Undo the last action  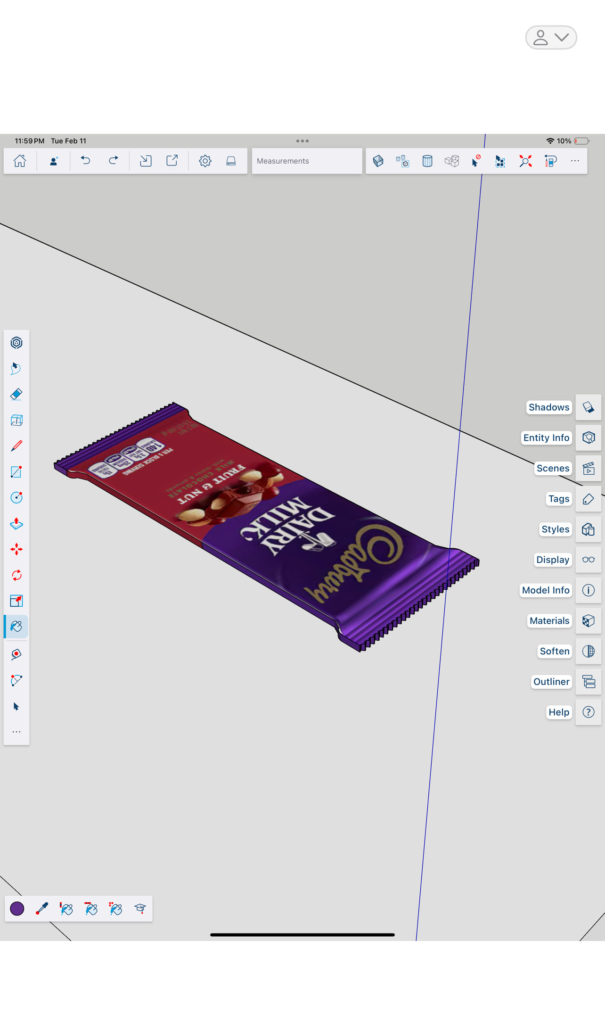(x=85, y=161)
